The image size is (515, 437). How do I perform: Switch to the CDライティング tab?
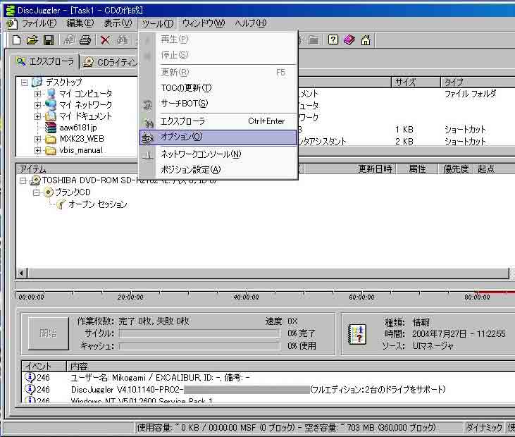click(110, 63)
